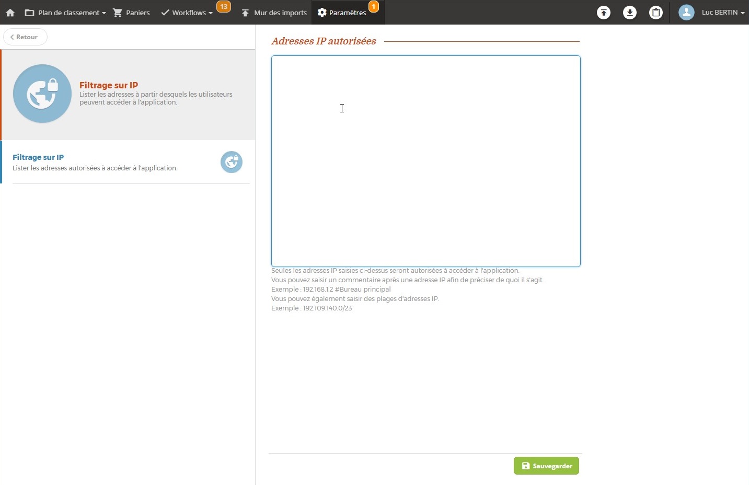Click the Plan de classement folder icon
Screen dimensions: 749x485
(29, 13)
